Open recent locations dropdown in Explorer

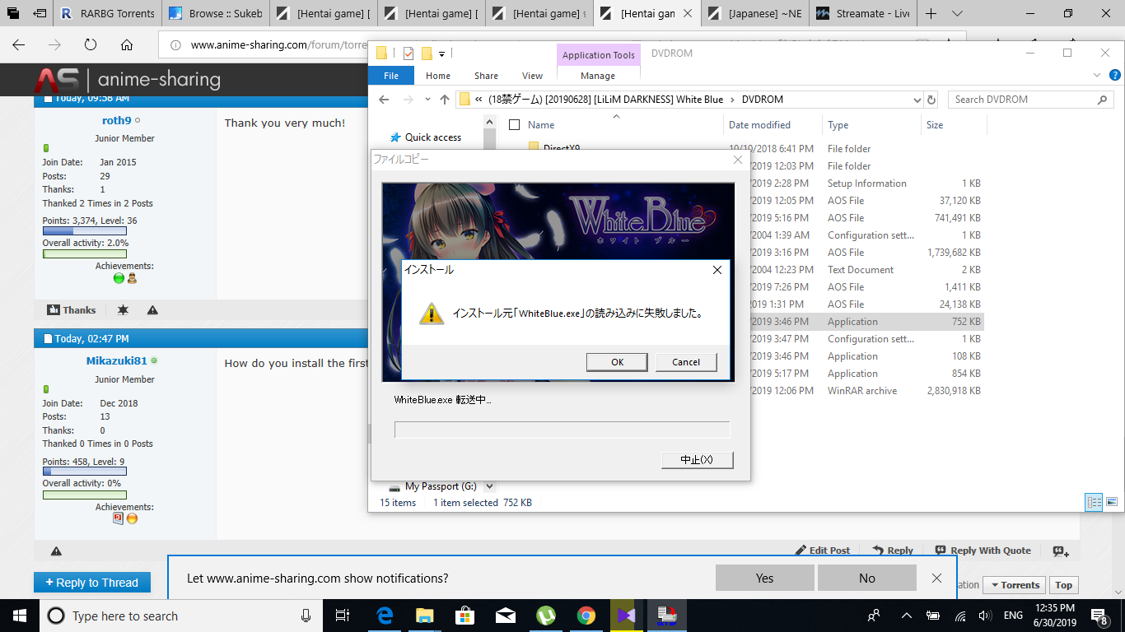click(427, 100)
